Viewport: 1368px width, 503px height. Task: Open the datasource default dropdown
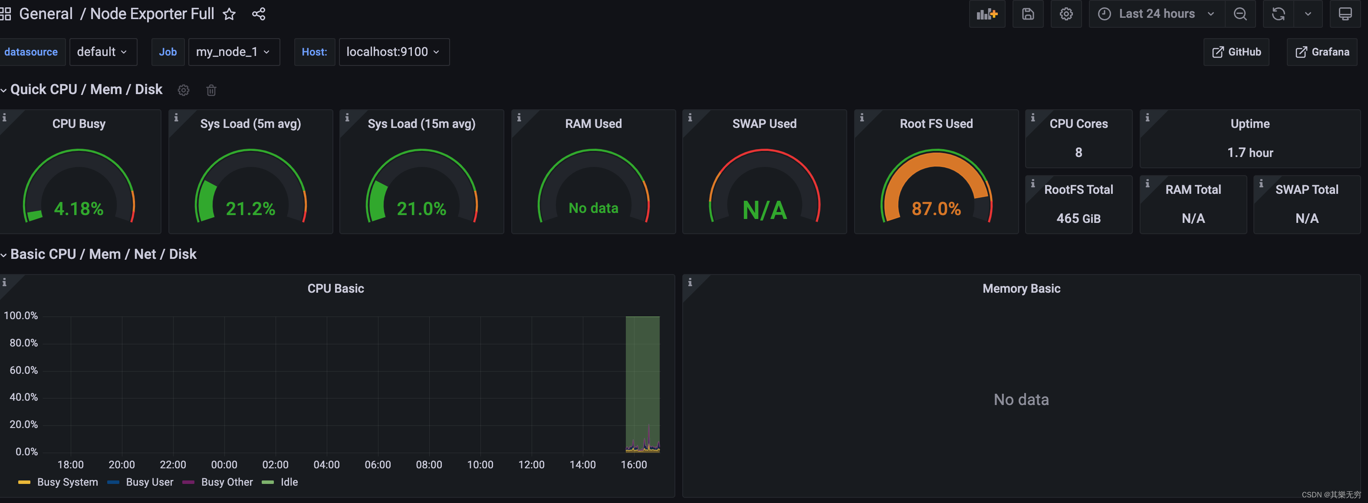(x=102, y=52)
